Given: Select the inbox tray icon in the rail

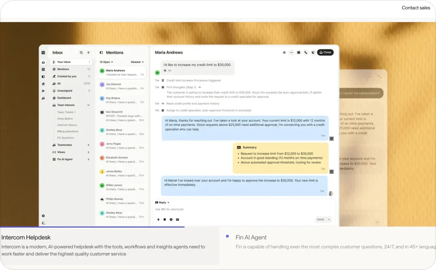Looking at the screenshot, I should tap(43, 62).
